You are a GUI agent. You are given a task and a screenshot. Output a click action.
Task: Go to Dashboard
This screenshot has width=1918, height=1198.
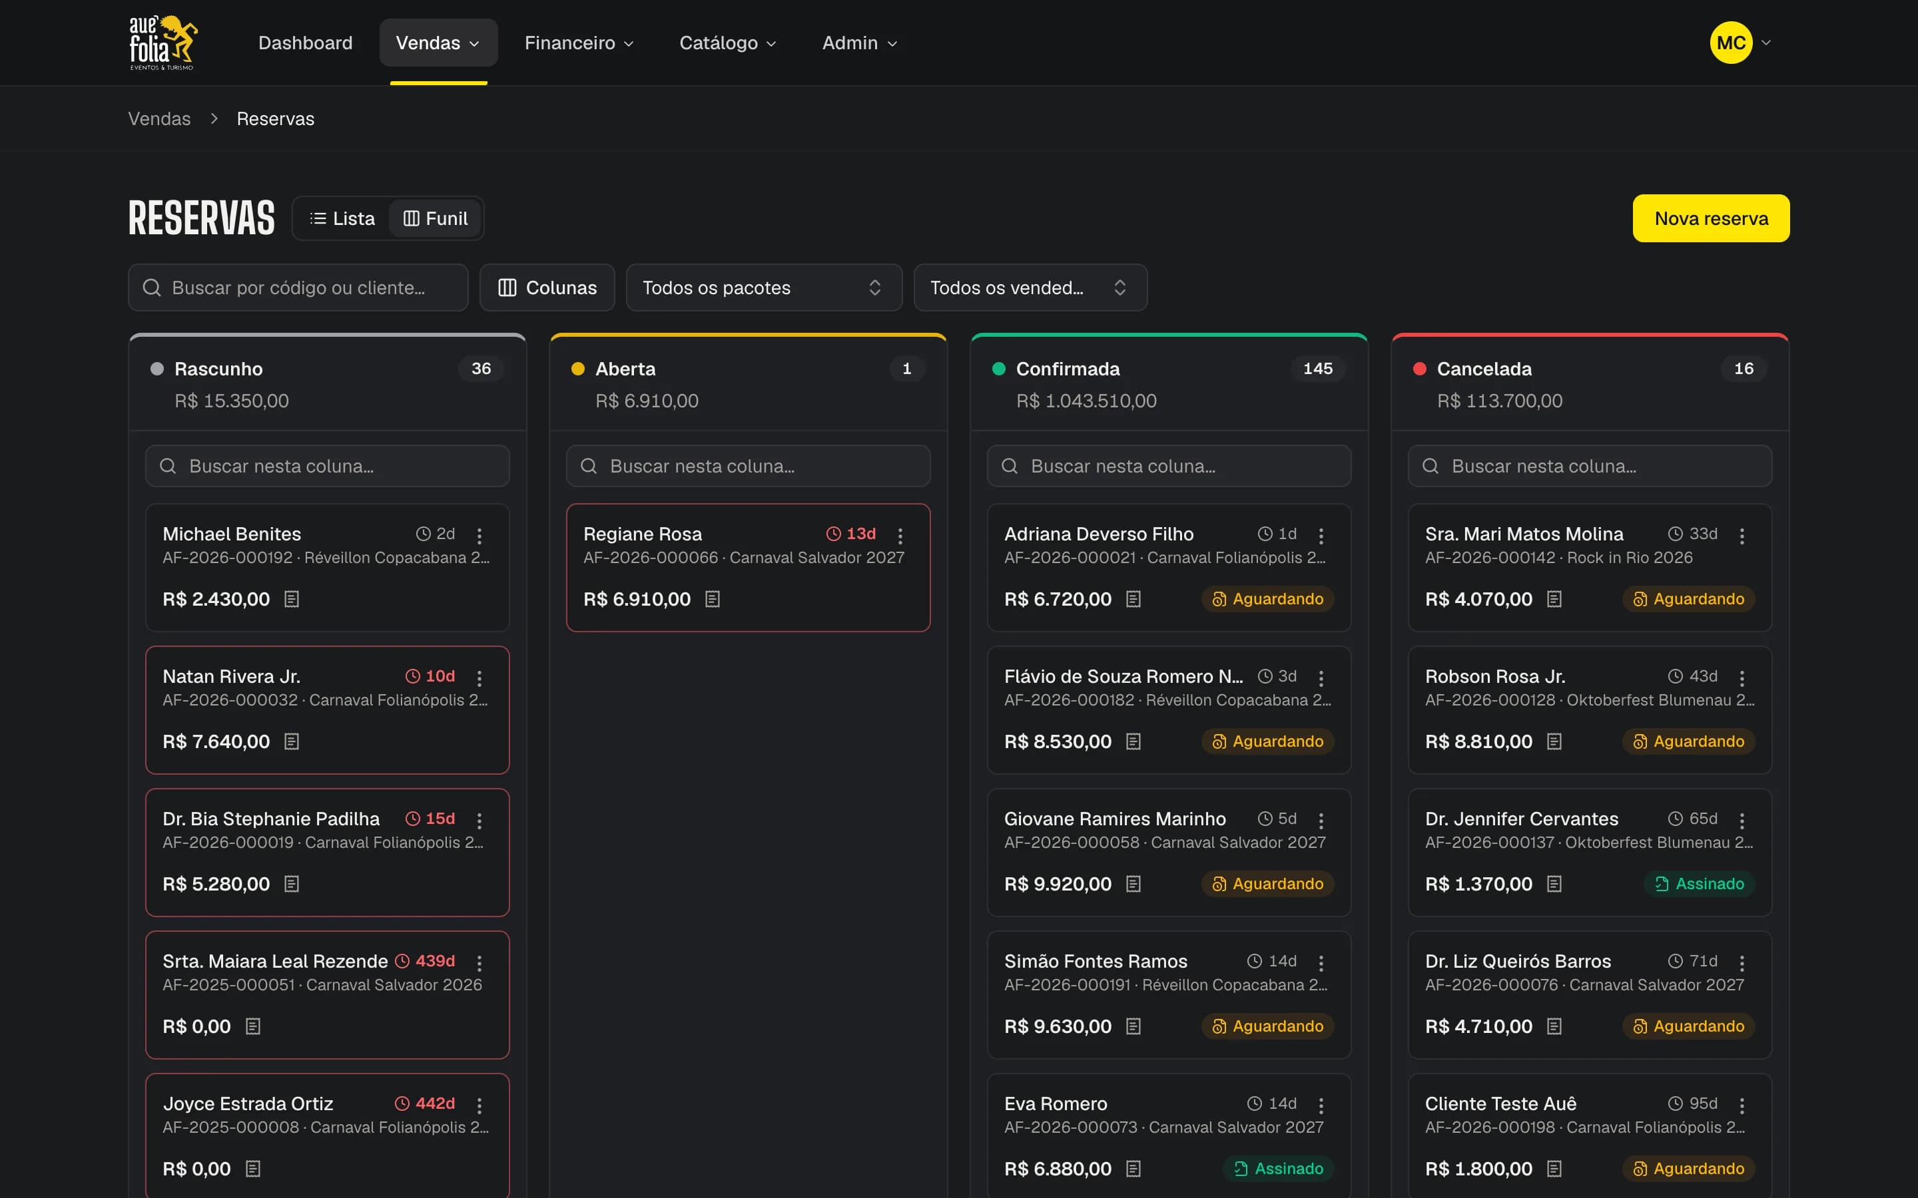click(305, 43)
